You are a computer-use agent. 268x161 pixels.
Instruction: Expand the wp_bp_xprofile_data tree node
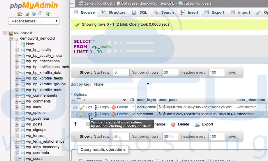17,73
